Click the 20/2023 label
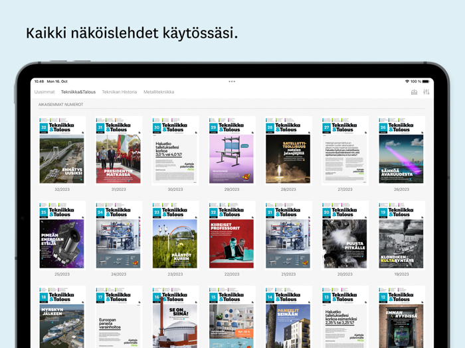 click(345, 274)
